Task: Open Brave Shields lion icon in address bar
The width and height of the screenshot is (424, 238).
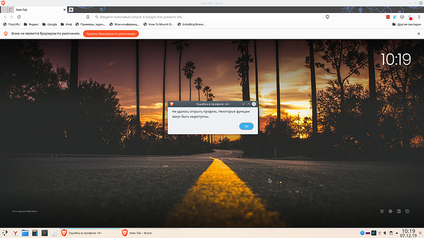Action: [x=328, y=17]
